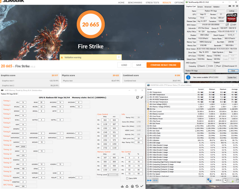
Task: Open 3DMark STRESS TESTS tab
Action: pyautogui.click(x=152, y=3)
